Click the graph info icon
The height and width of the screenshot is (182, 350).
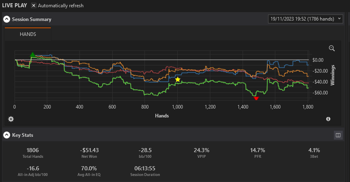click(x=328, y=119)
